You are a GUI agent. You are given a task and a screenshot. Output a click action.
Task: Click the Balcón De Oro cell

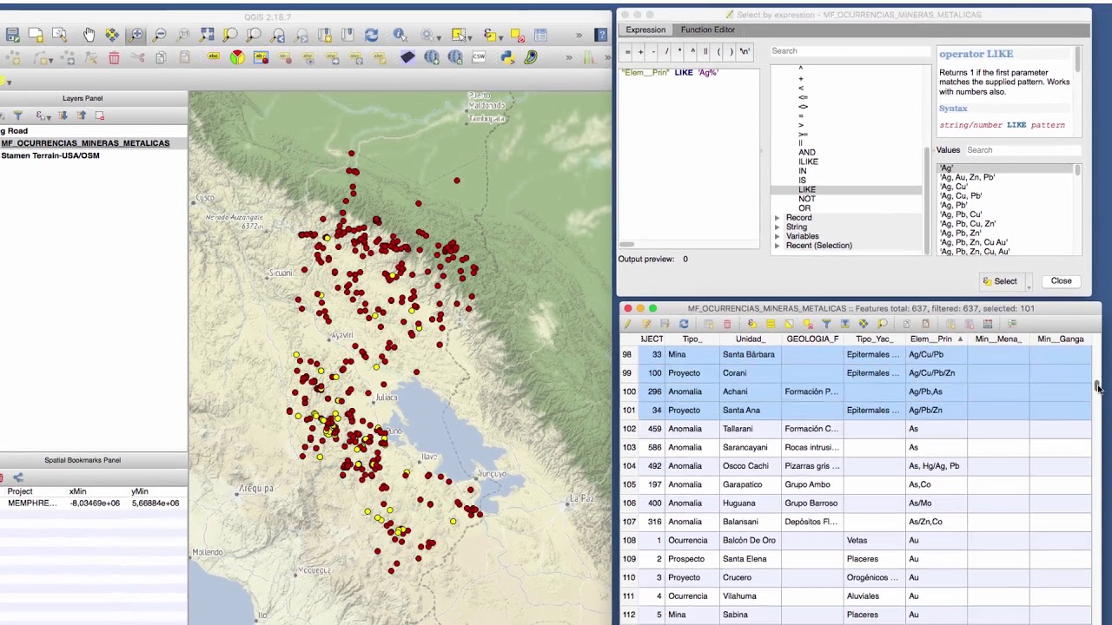pyautogui.click(x=749, y=541)
